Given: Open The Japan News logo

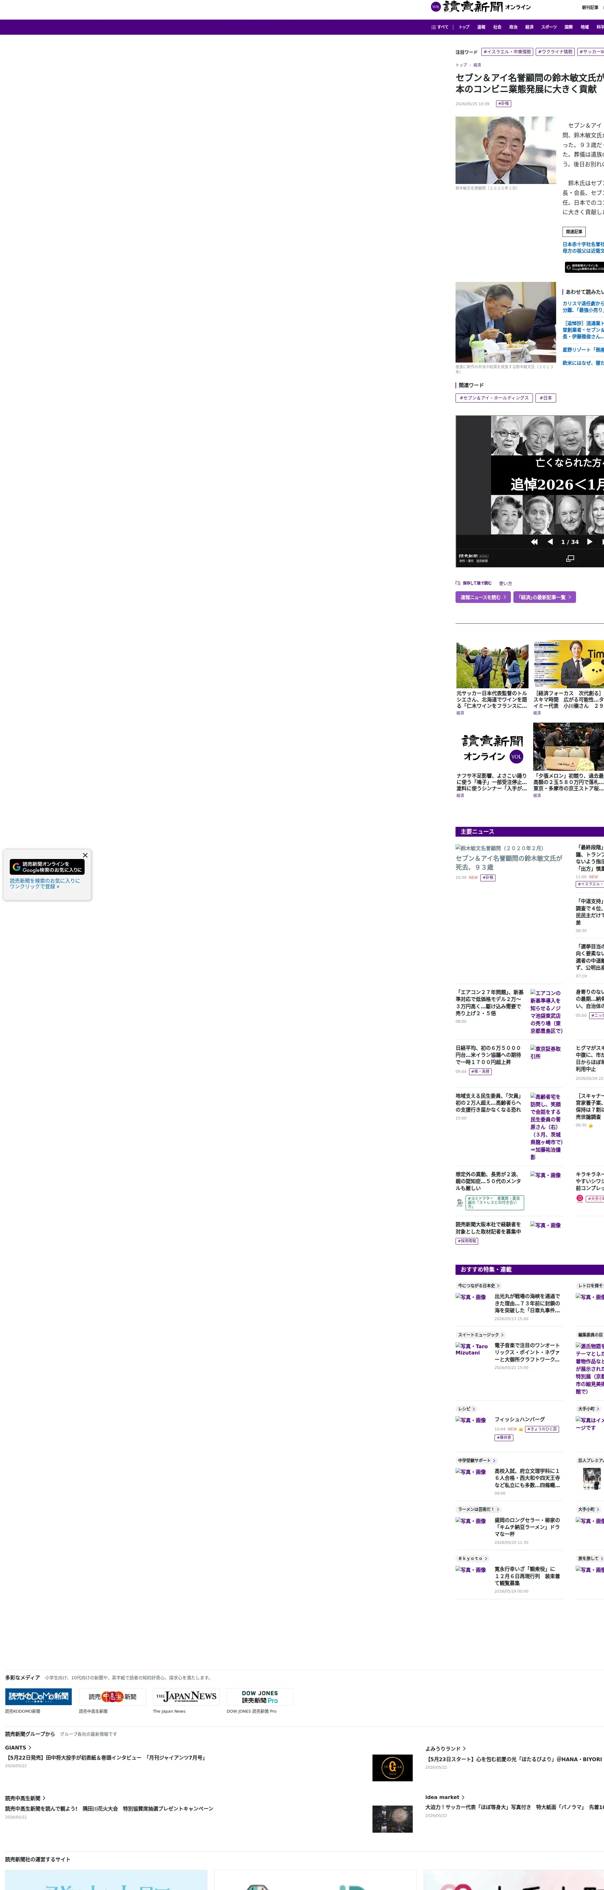Looking at the screenshot, I should pyautogui.click(x=186, y=1696).
